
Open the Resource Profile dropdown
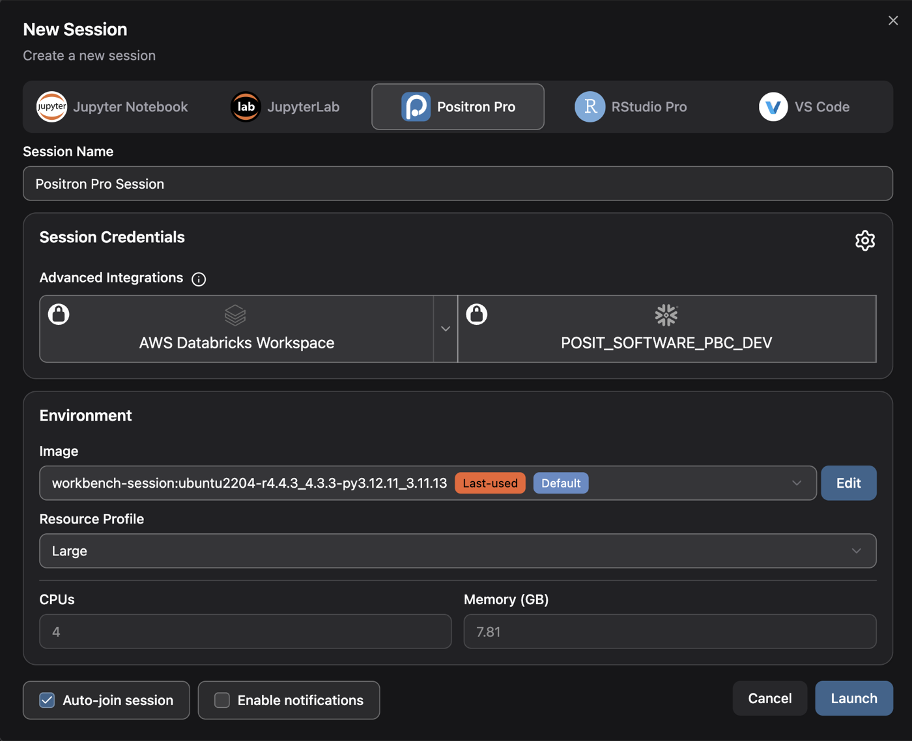(x=458, y=551)
